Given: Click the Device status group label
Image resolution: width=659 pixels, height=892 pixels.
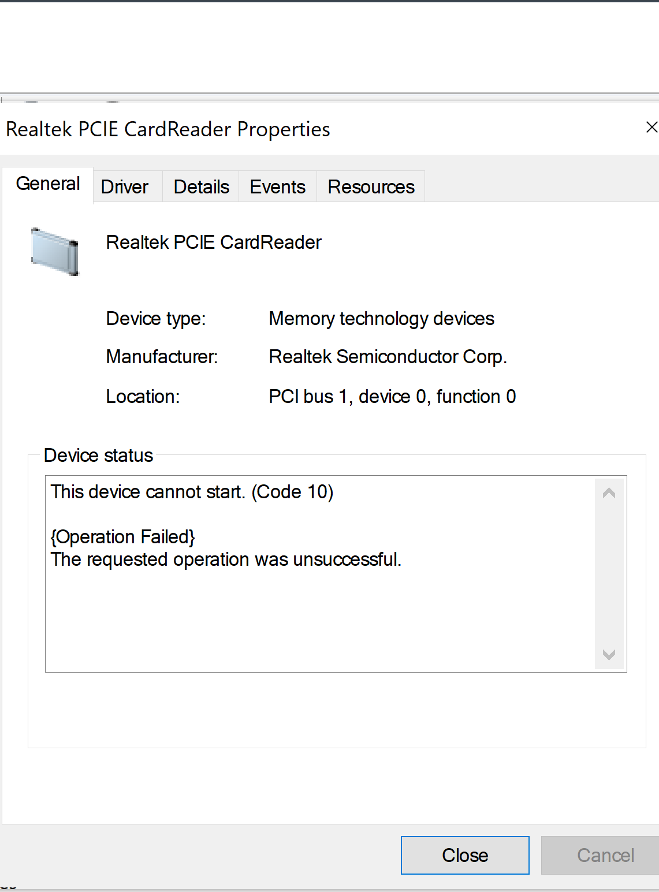Looking at the screenshot, I should click(x=98, y=456).
